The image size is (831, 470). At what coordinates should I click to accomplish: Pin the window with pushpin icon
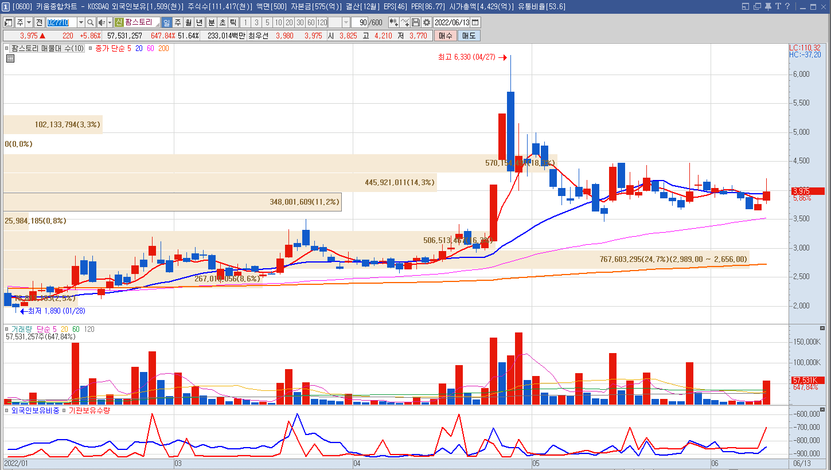[768, 6]
